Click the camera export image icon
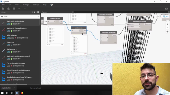Screen dimensions: 170x95 166,8
